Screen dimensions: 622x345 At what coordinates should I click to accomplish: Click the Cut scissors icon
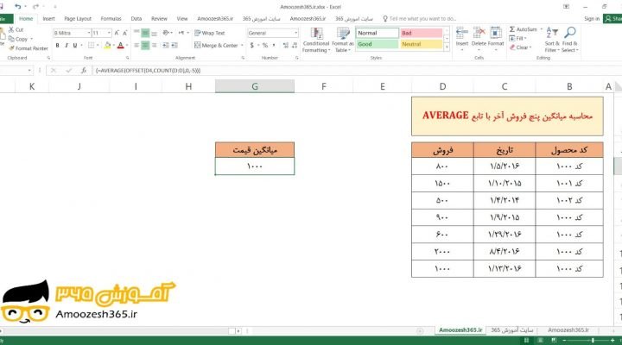[x=11, y=29]
